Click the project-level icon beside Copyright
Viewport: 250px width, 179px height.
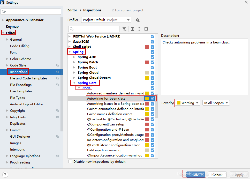point(58,110)
